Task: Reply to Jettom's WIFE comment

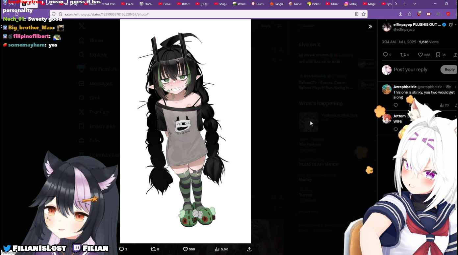Action: 396,129
